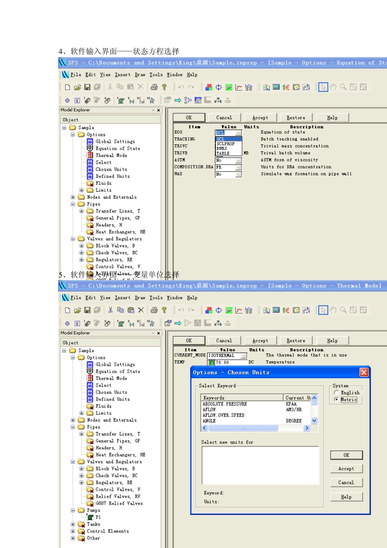Screen dimensions: 387x548
Task: Click scissors Cut icon in Equation of State window
Action: [110, 87]
